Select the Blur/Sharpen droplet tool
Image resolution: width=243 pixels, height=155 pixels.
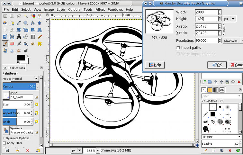(12, 50)
